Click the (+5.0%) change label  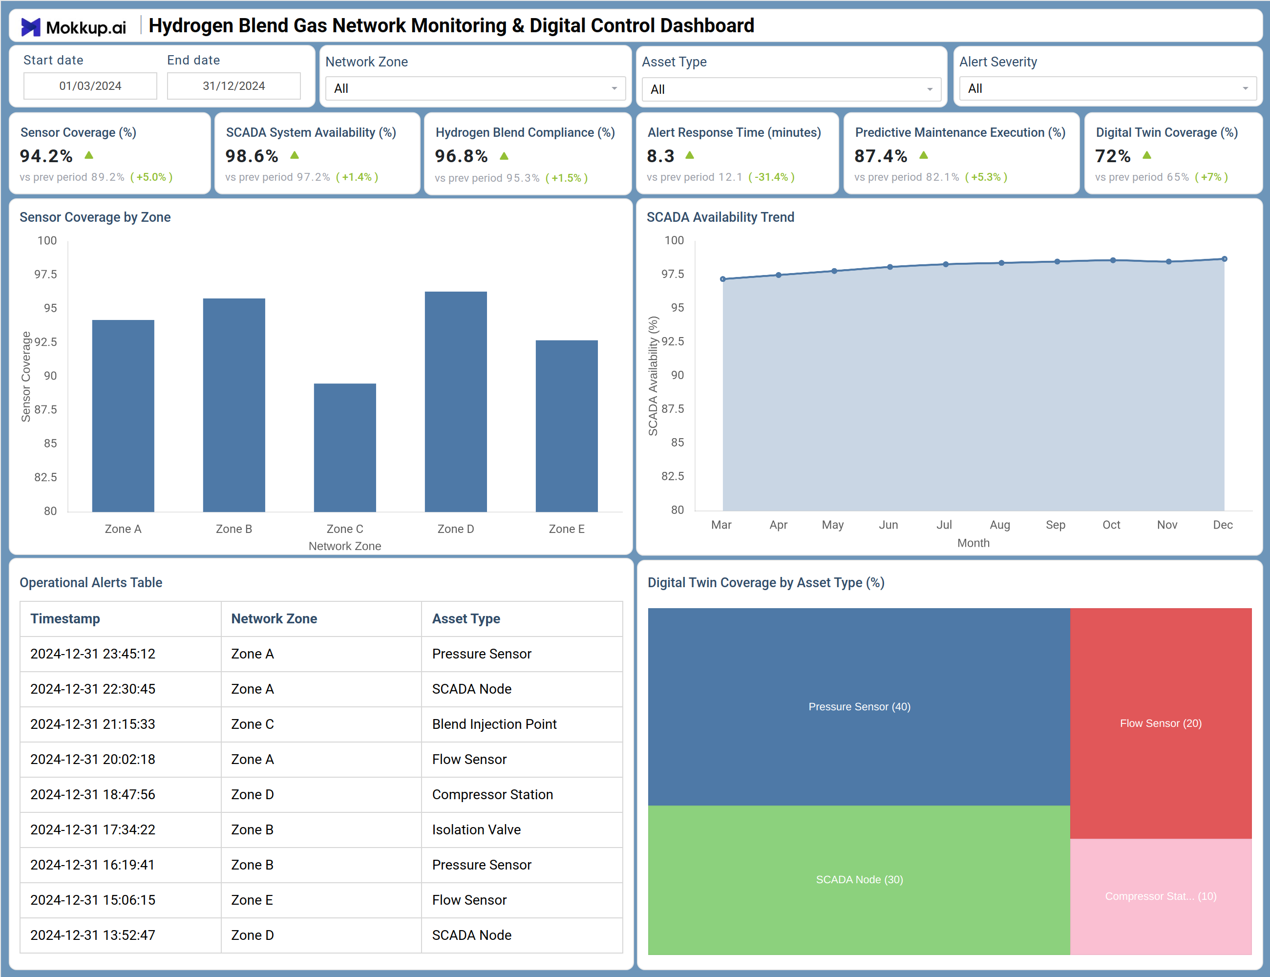[x=151, y=177]
